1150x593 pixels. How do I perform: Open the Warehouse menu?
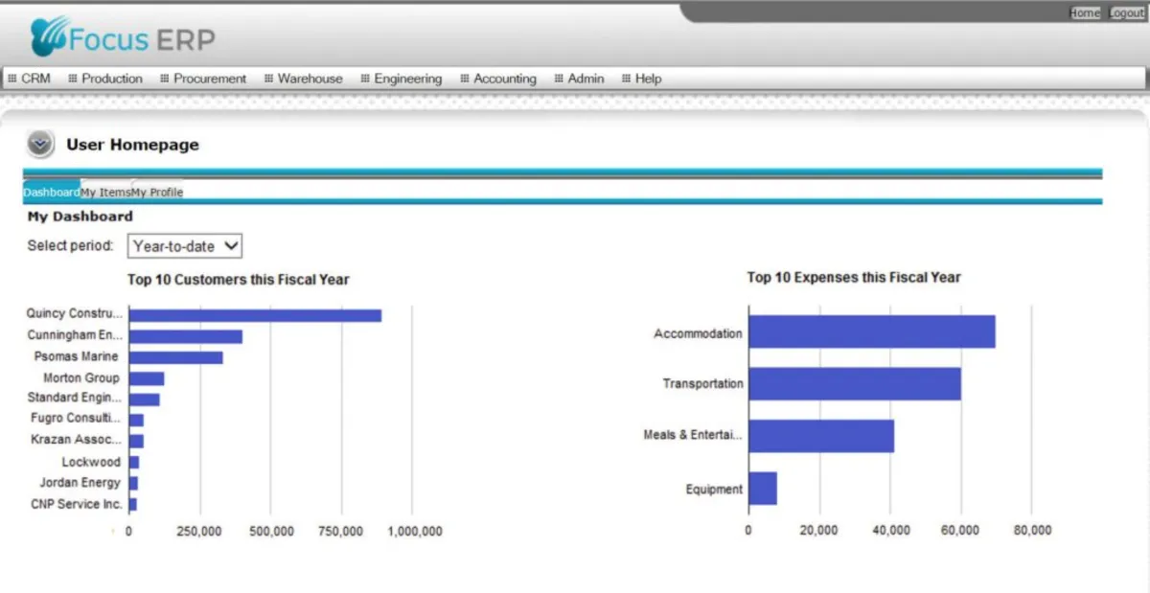pyautogui.click(x=303, y=79)
